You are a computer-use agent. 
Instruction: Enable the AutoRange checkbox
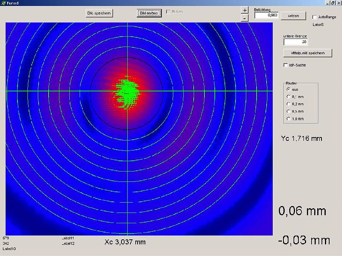point(315,17)
